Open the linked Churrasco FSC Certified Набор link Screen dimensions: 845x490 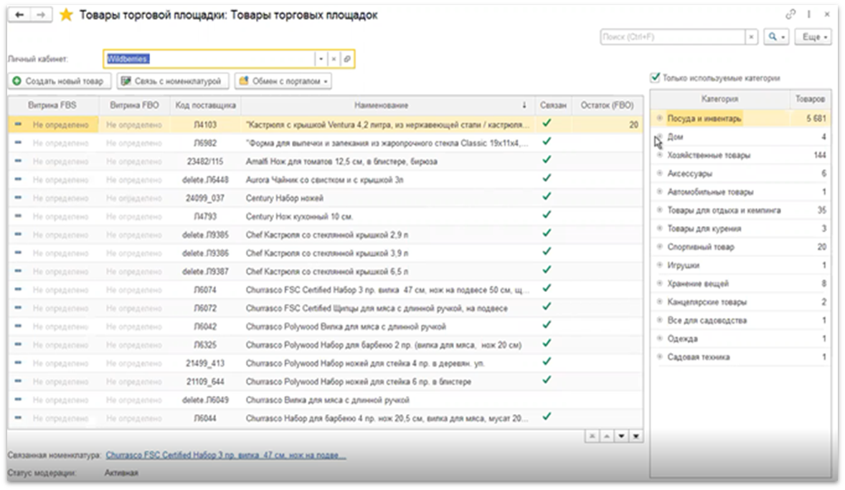[226, 455]
